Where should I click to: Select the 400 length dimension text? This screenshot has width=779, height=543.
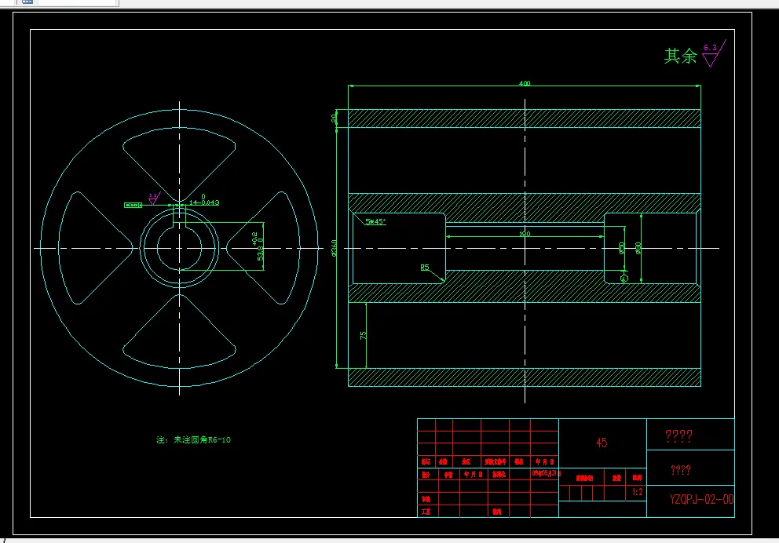pos(525,83)
